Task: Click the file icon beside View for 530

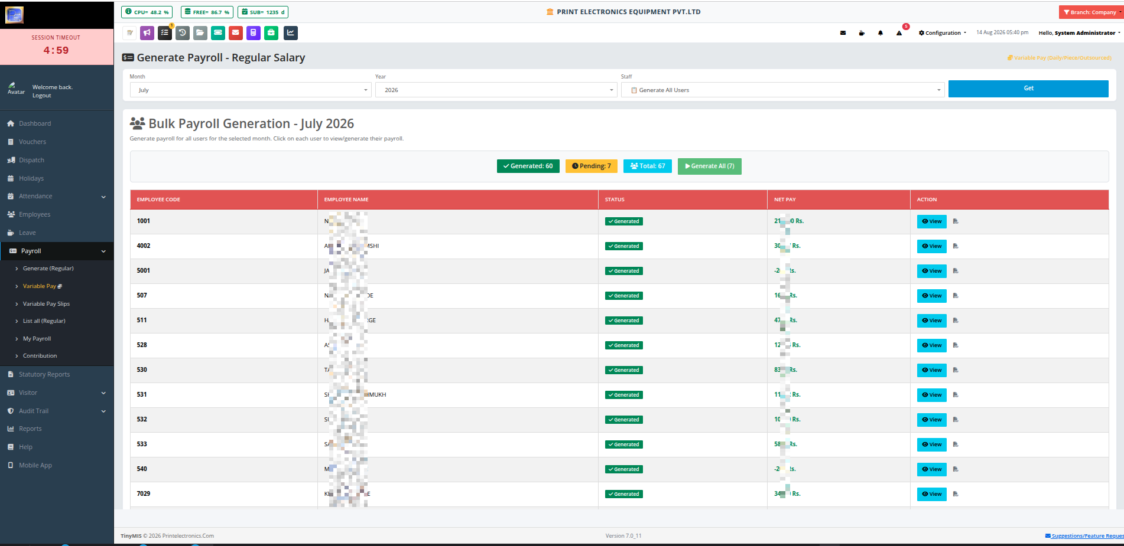Action: (x=956, y=370)
